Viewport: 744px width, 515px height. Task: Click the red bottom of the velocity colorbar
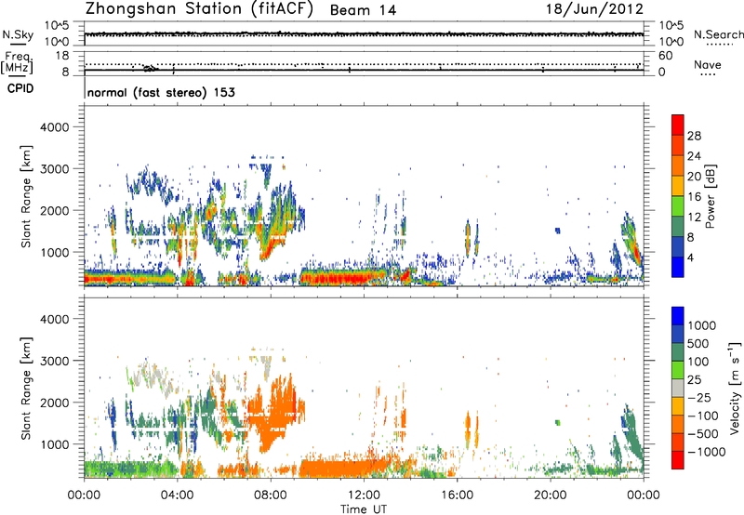click(x=678, y=460)
